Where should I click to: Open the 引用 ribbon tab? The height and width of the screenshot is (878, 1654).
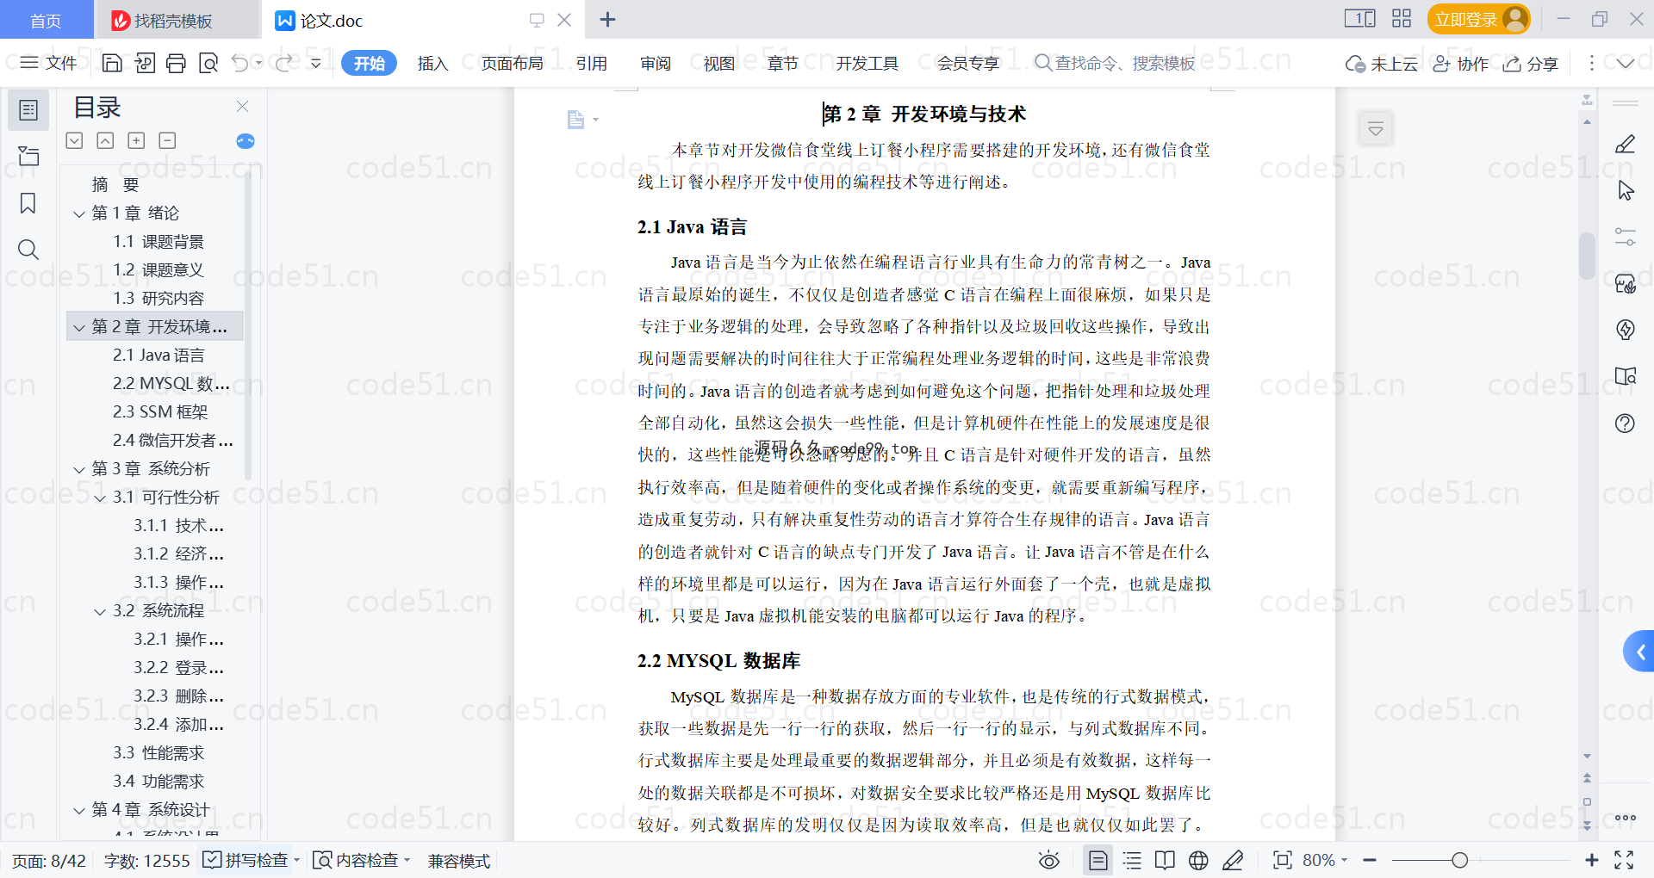click(x=592, y=63)
